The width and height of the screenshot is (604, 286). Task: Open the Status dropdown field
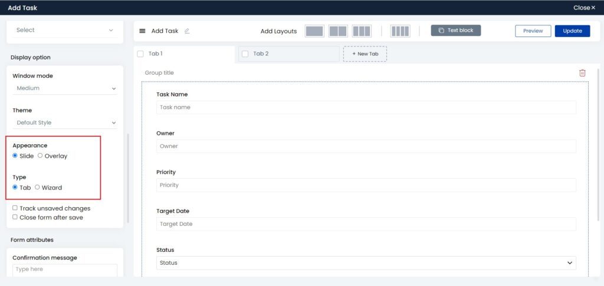(366, 263)
